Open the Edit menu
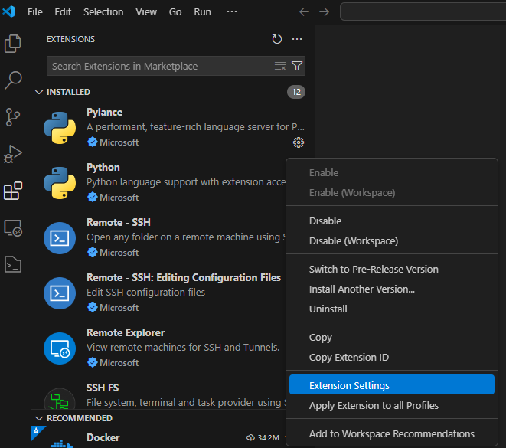 click(x=63, y=12)
